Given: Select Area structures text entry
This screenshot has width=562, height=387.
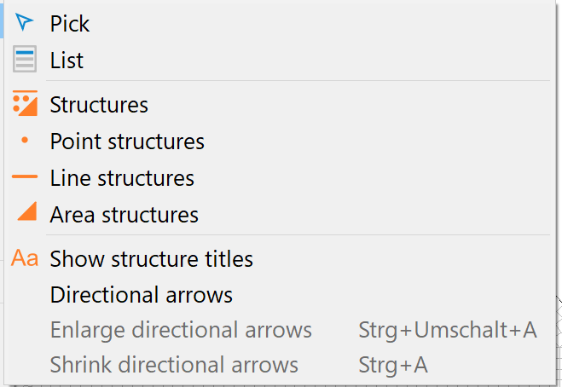Looking at the screenshot, I should click(124, 215).
